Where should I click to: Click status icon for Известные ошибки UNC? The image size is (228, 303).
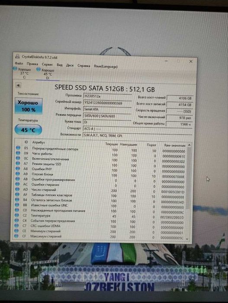click(17, 205)
